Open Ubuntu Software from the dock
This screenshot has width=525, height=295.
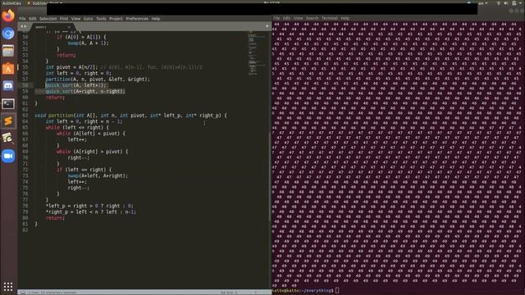8,69
